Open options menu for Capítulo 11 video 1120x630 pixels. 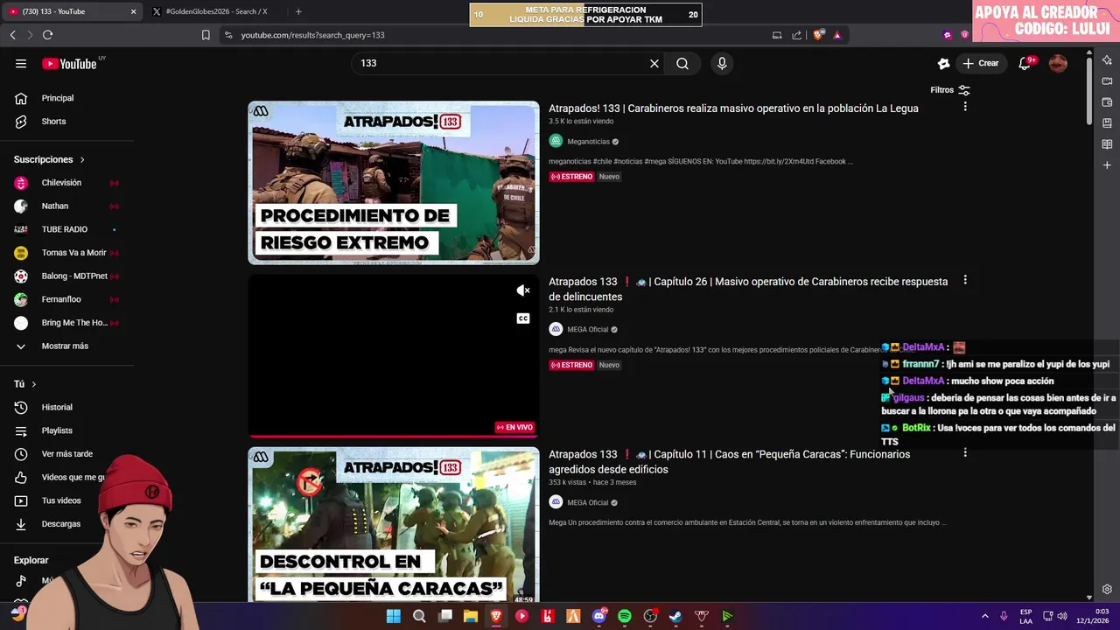coord(965,452)
